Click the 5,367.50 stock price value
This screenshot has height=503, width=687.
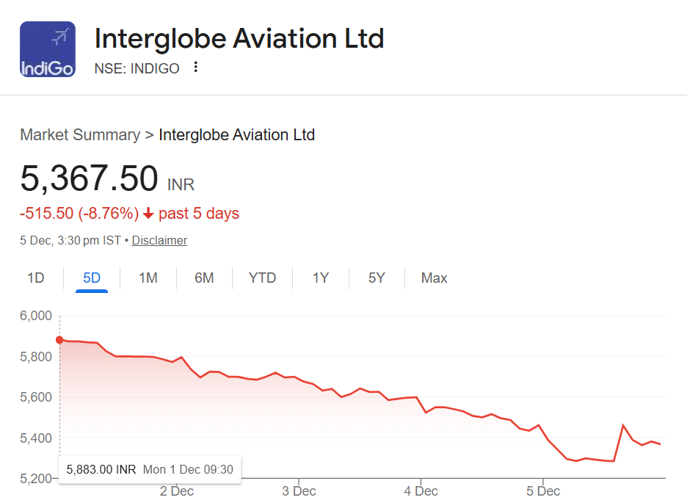tap(89, 178)
